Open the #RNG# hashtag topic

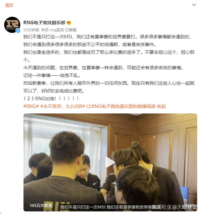31,106
